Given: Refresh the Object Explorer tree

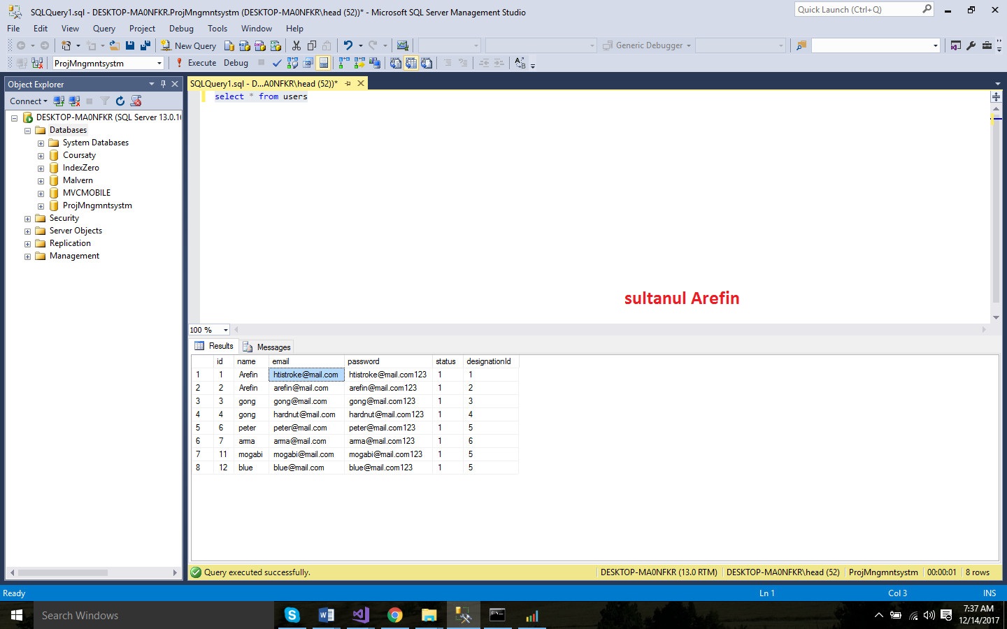Looking at the screenshot, I should coord(120,101).
